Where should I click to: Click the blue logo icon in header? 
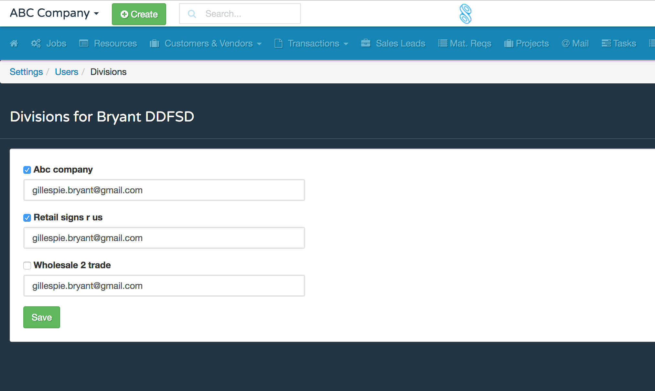tap(466, 14)
